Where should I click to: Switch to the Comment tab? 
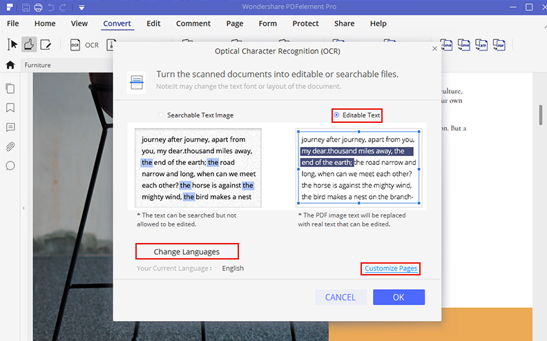coord(193,23)
